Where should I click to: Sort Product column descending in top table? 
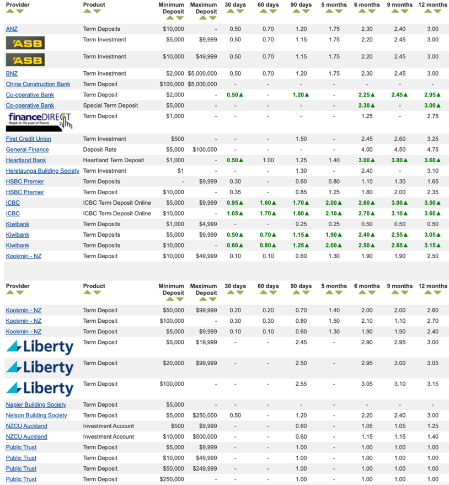pos(97,11)
